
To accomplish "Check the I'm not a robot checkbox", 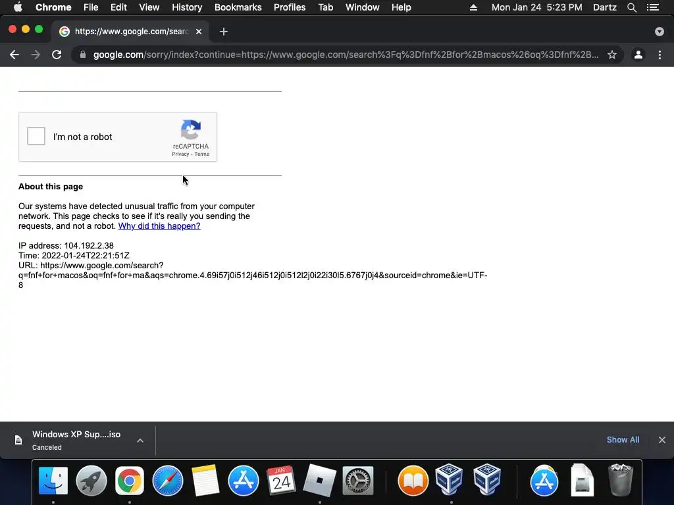I will tap(36, 136).
